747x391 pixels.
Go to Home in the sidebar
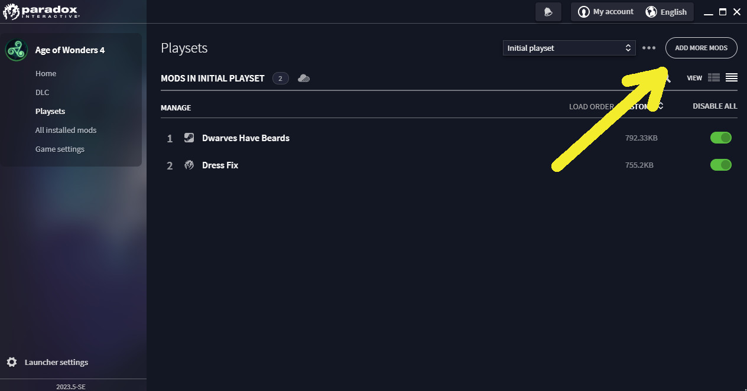tap(46, 73)
